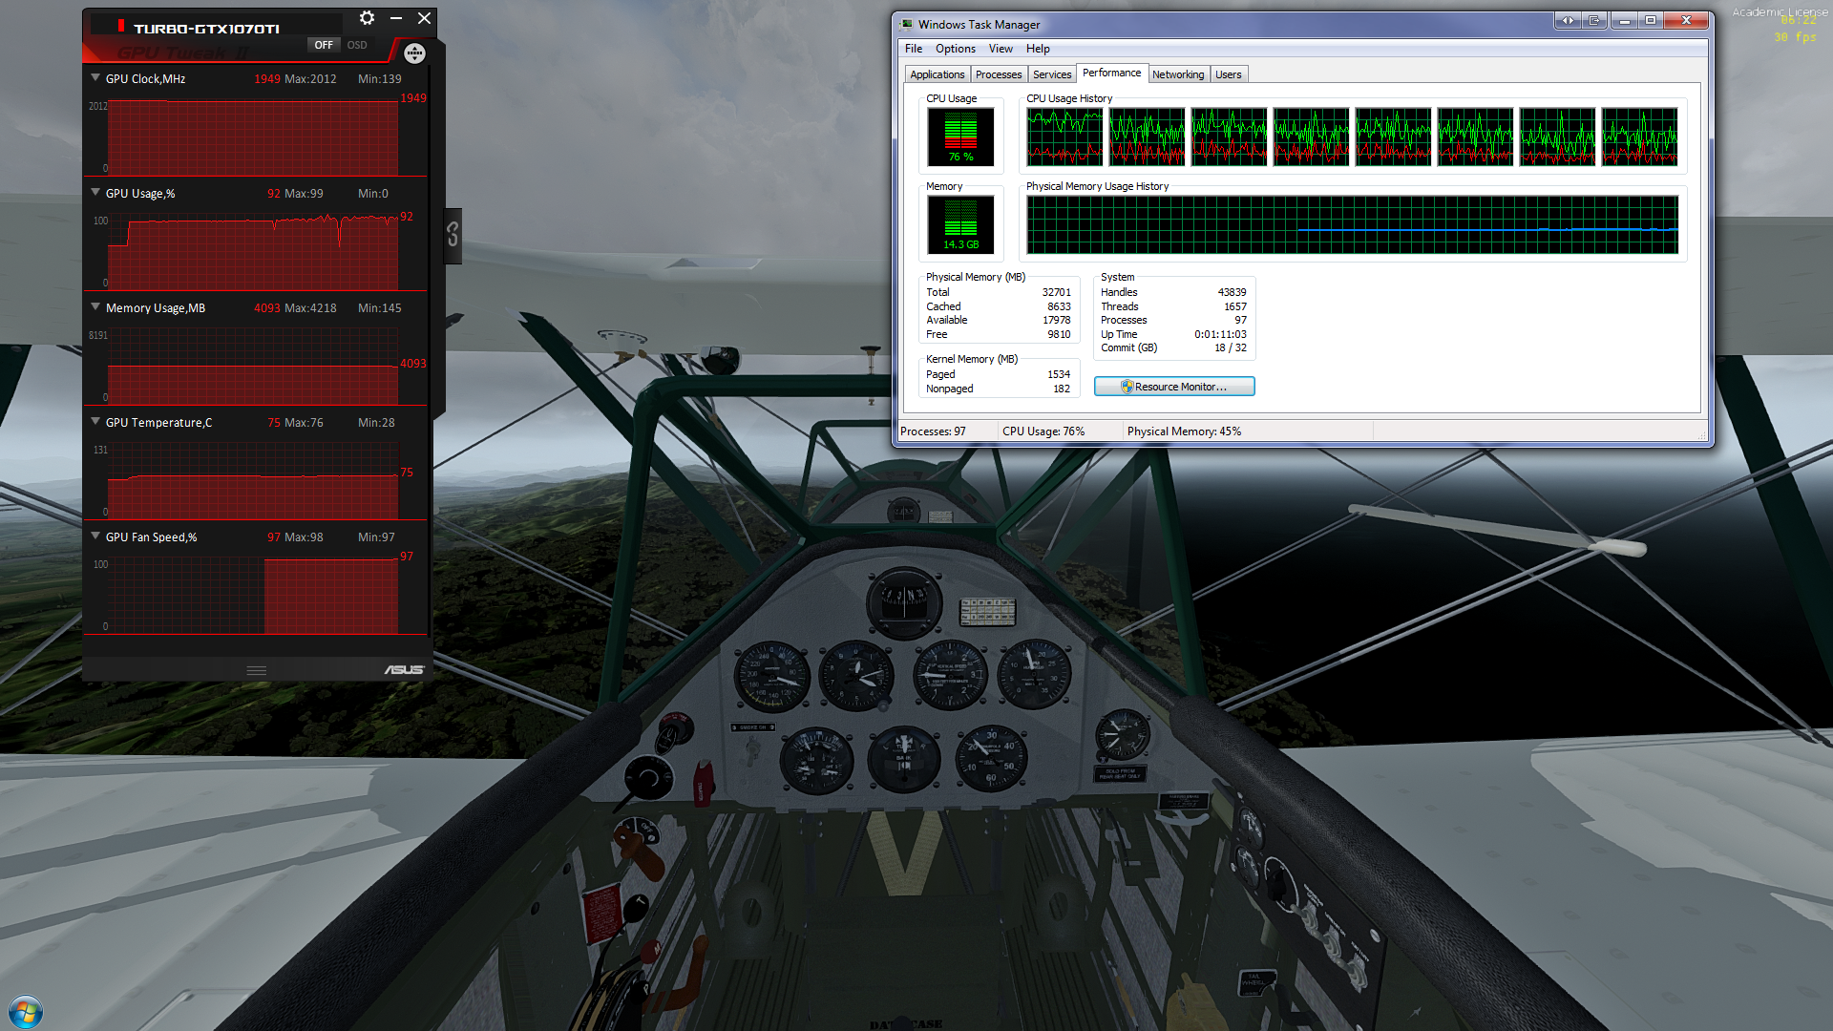Click Physical Memory: 45% status bar entry
Screen dimensions: 1833x1031
coord(1184,431)
